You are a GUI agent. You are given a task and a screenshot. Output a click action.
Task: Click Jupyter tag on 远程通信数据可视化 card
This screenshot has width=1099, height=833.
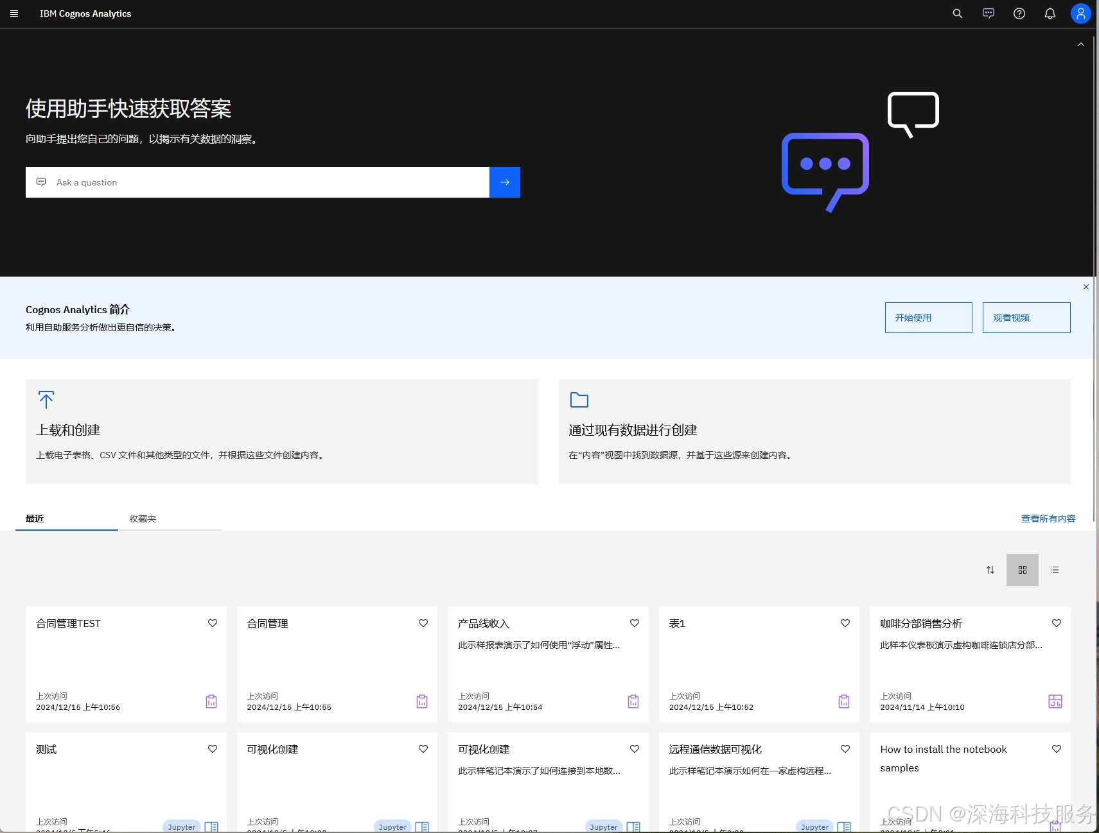(x=815, y=827)
